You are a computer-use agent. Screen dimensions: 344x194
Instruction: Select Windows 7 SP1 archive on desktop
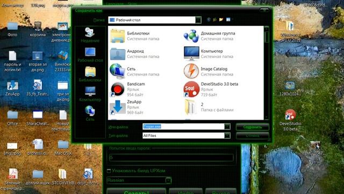[290, 31]
